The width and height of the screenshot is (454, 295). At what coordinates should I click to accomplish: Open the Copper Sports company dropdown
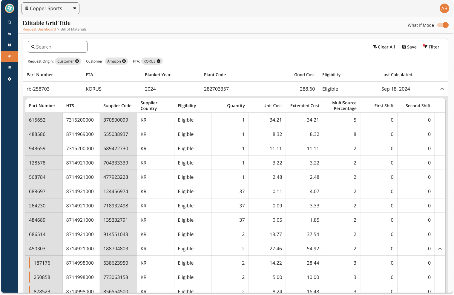point(50,8)
